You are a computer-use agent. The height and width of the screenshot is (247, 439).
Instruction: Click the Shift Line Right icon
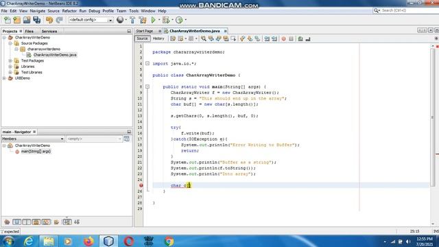[274, 39]
